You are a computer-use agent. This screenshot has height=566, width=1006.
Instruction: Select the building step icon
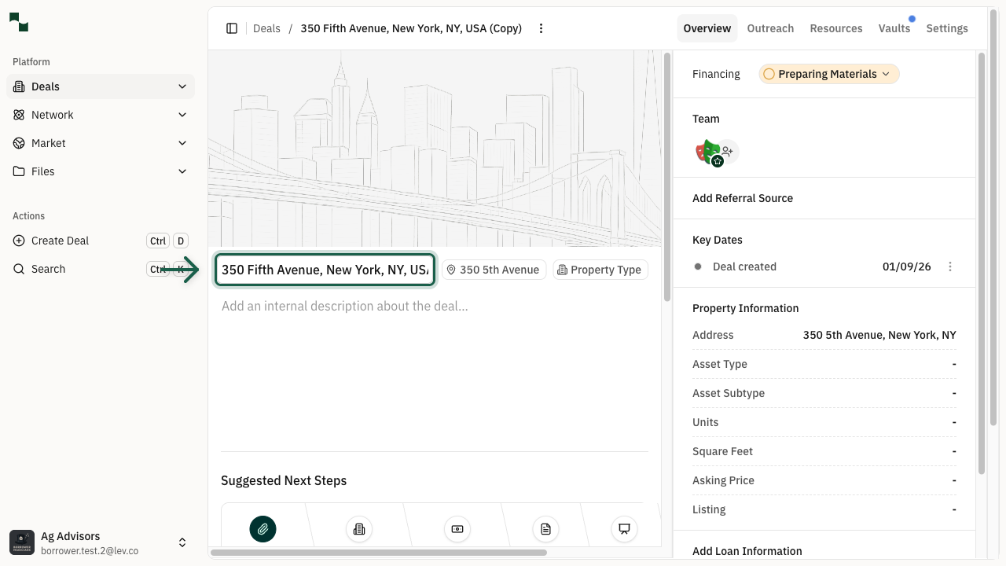(359, 529)
